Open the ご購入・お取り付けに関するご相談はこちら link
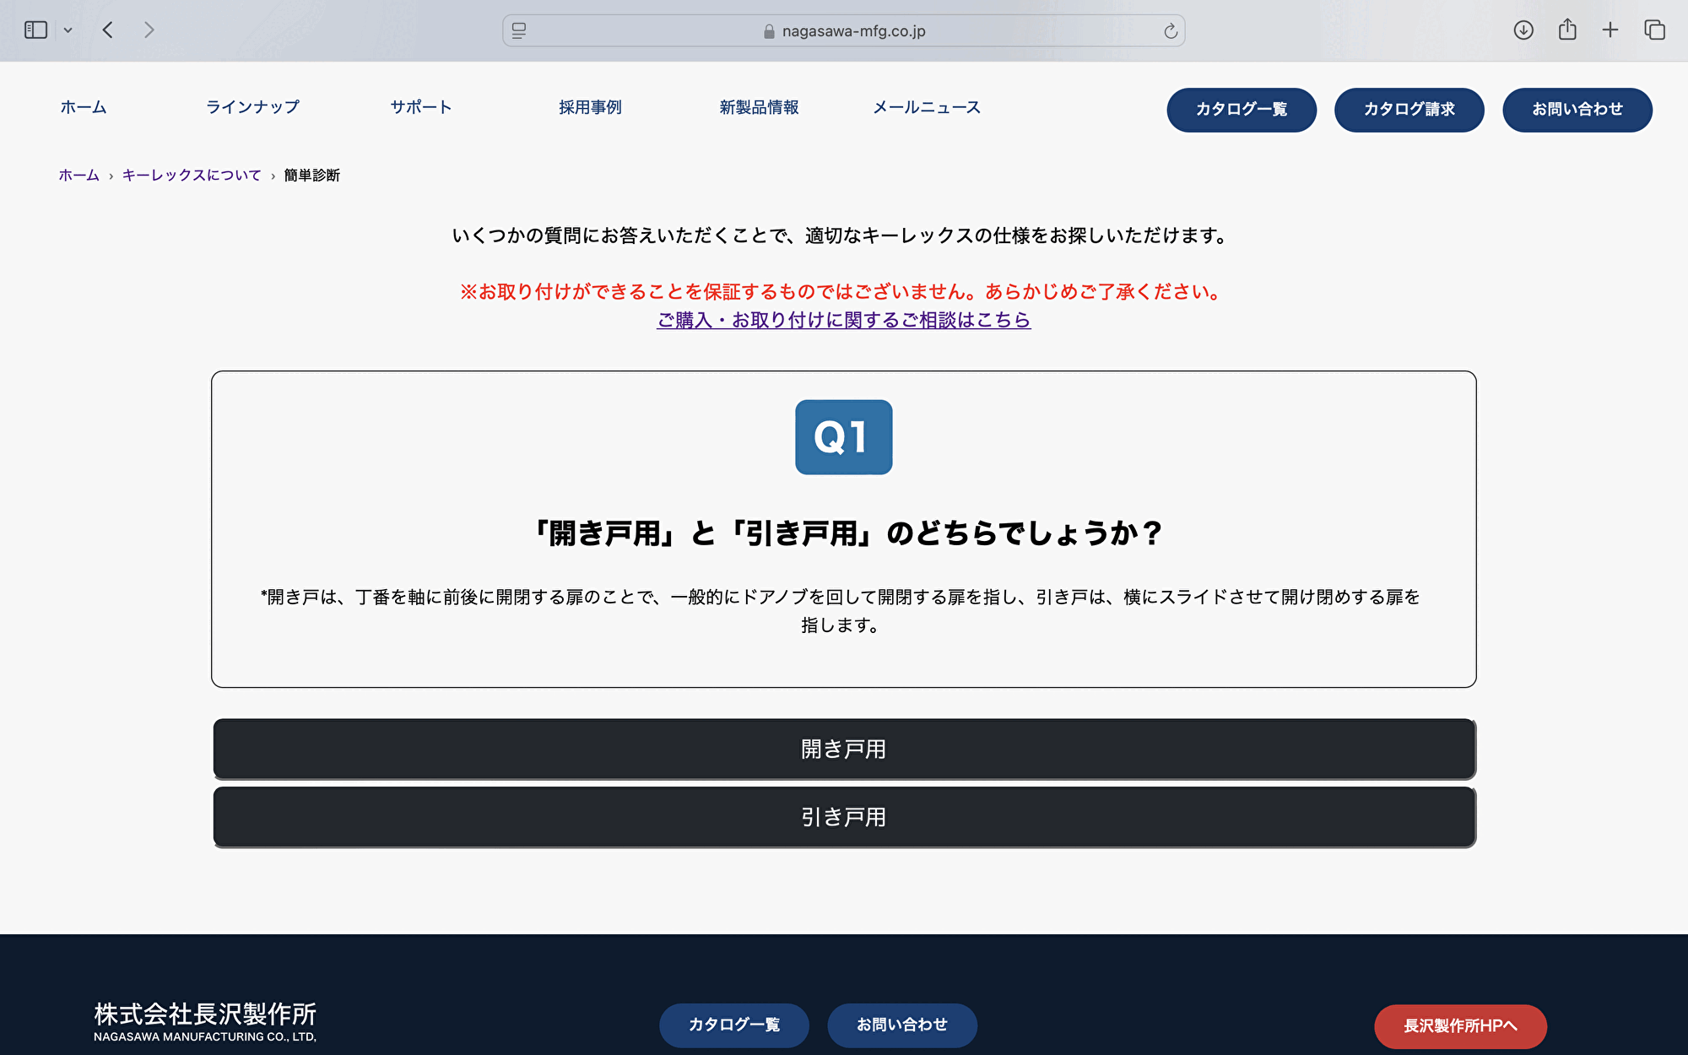The image size is (1688, 1055). coord(843,320)
